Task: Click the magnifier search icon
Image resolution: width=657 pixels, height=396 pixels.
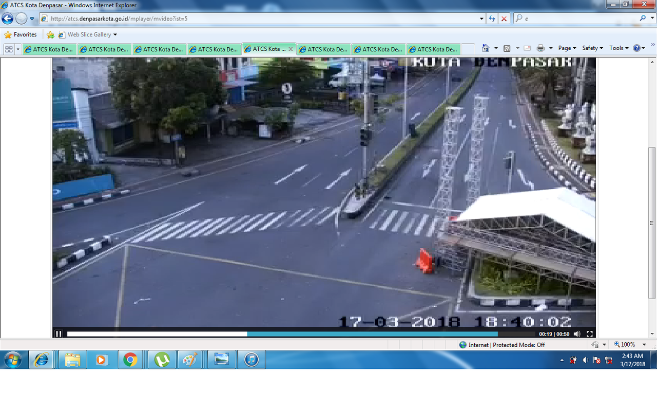Action: tap(643, 18)
